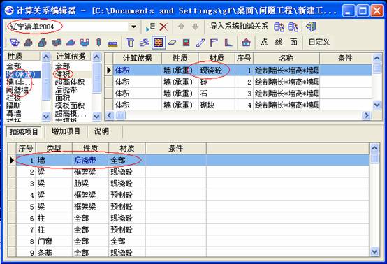
Task: Click 导入系统扣减关系 button
Action: click(x=239, y=26)
